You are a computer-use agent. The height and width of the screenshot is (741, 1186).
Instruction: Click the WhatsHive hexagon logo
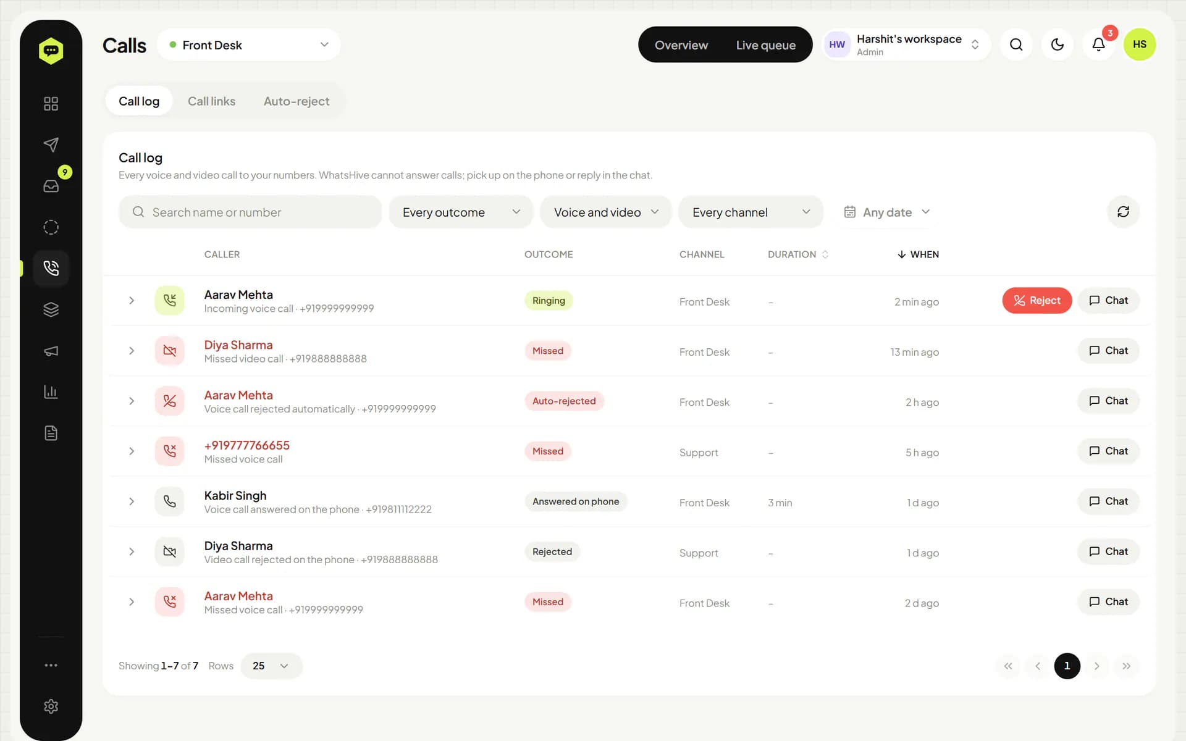click(51, 51)
